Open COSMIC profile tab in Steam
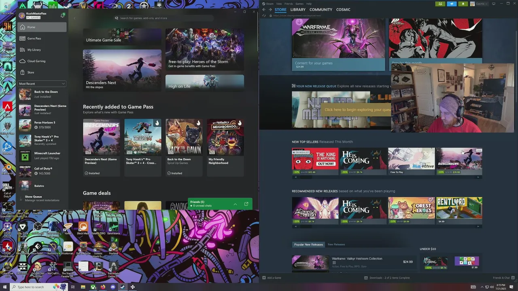518x291 pixels. [x=343, y=10]
